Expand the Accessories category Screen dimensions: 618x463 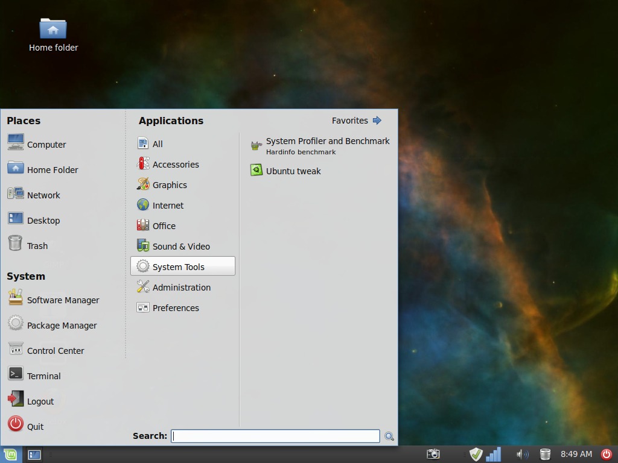coord(175,165)
